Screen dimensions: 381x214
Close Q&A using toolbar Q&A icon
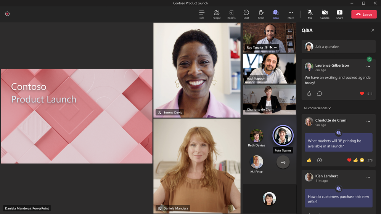click(276, 14)
